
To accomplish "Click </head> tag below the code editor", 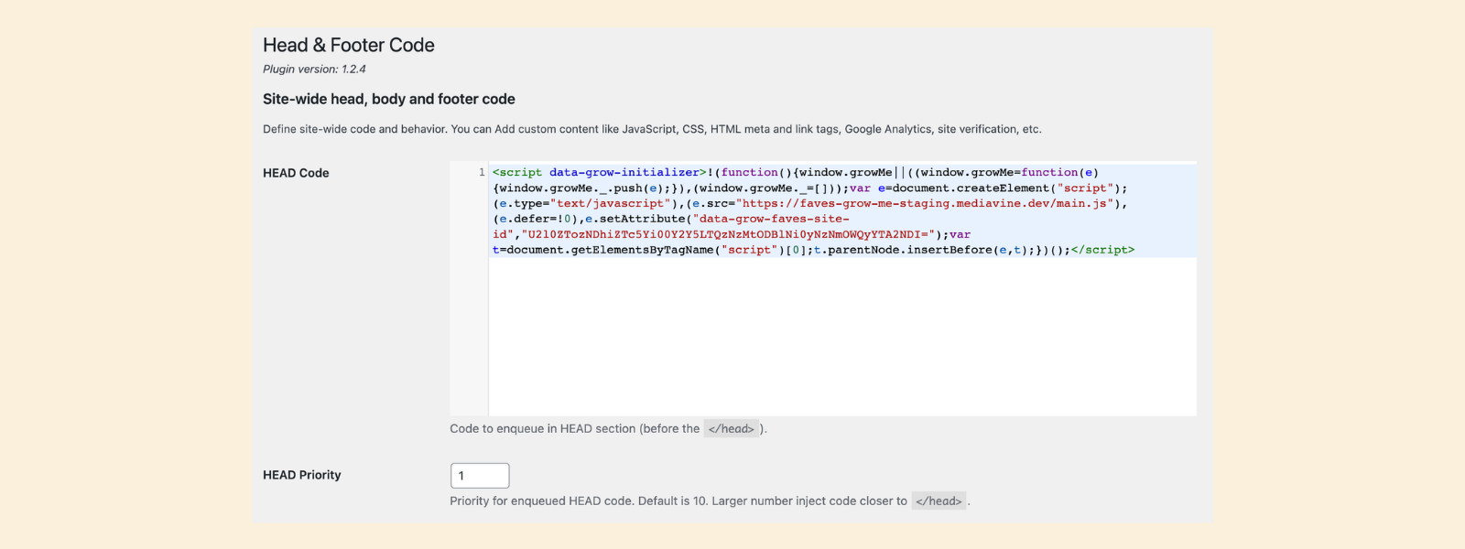I will click(x=731, y=429).
